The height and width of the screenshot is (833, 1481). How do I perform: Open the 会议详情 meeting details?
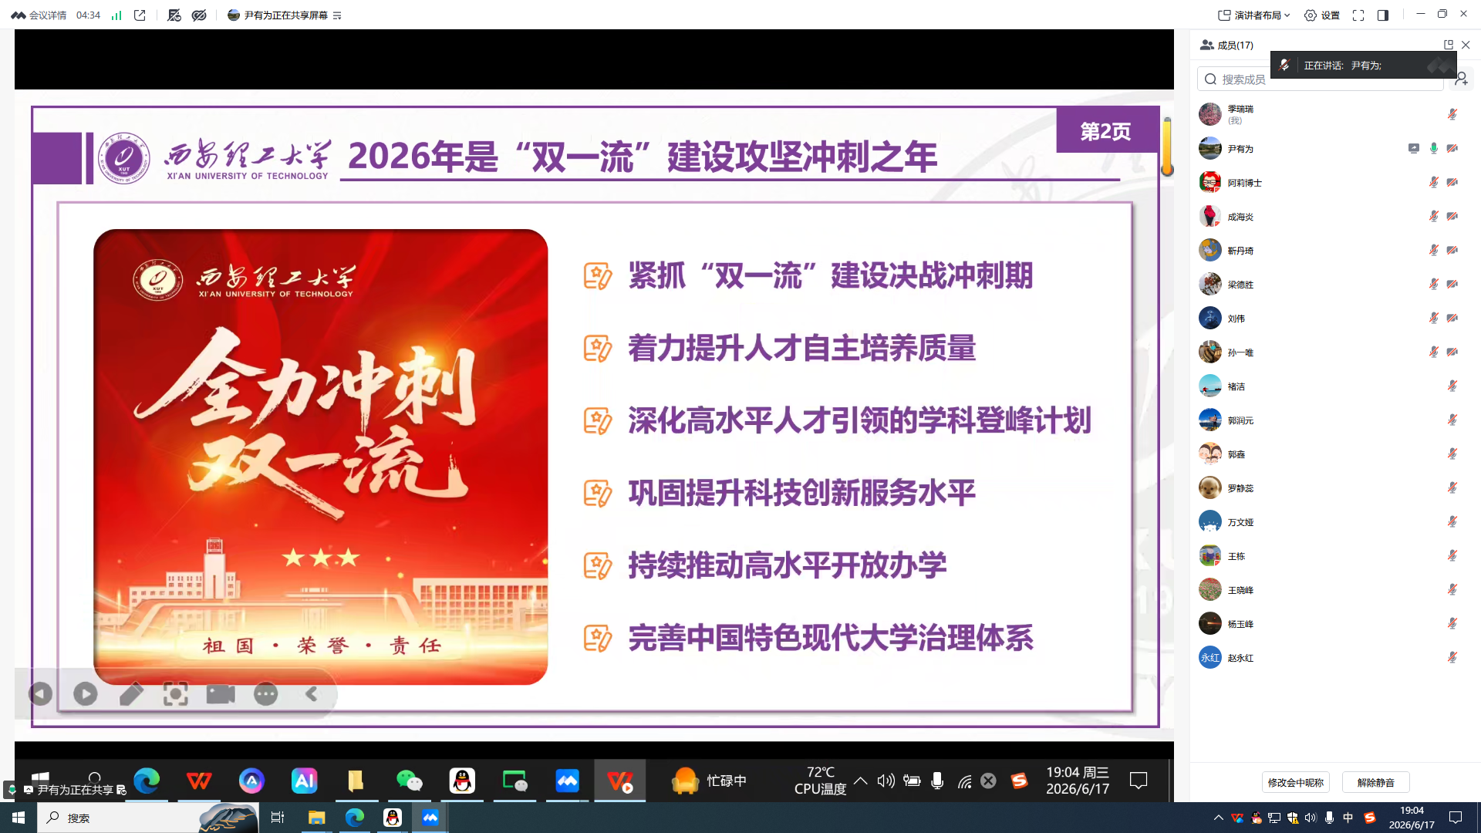[39, 15]
